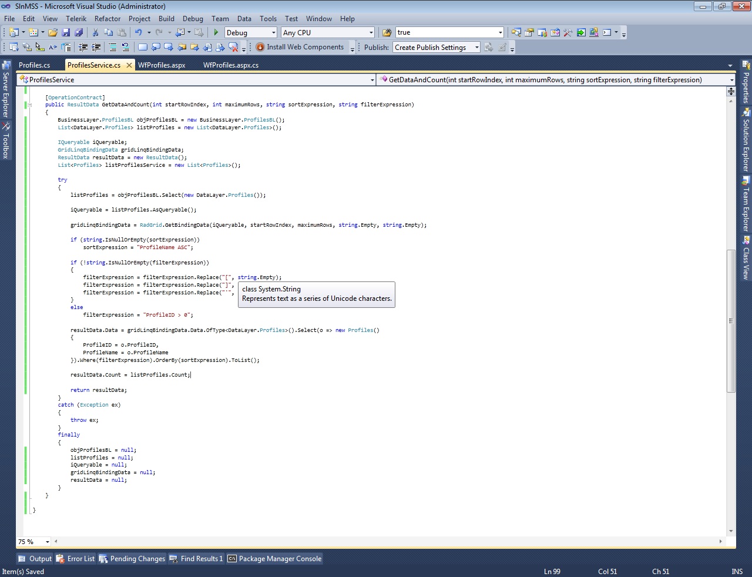This screenshot has width=752, height=577.
Task: Switch to the WfProfiles.aspx tab
Action: point(162,65)
